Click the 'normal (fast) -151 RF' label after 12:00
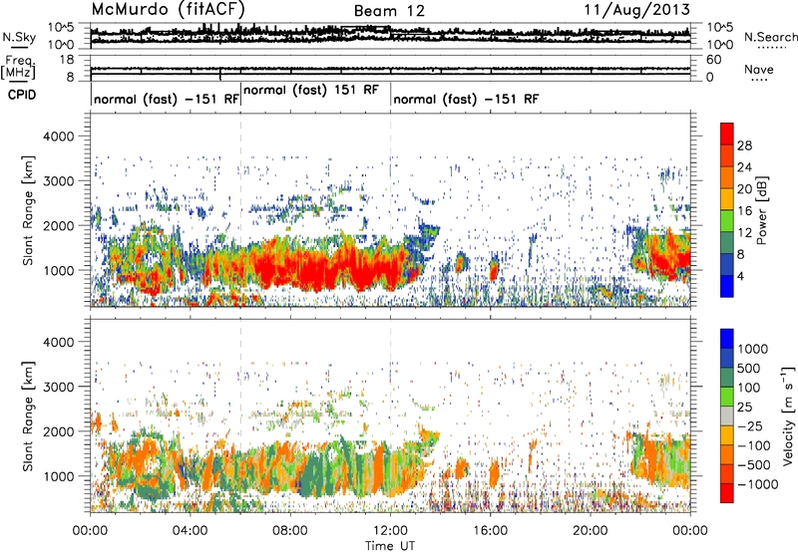Screen dimensions: 798x552 (x=466, y=99)
